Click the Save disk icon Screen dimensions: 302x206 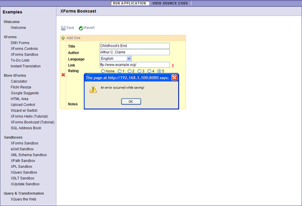tap(63, 28)
